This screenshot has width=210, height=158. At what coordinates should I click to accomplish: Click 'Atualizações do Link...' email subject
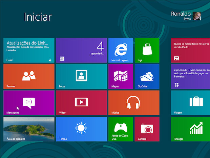click(27, 43)
